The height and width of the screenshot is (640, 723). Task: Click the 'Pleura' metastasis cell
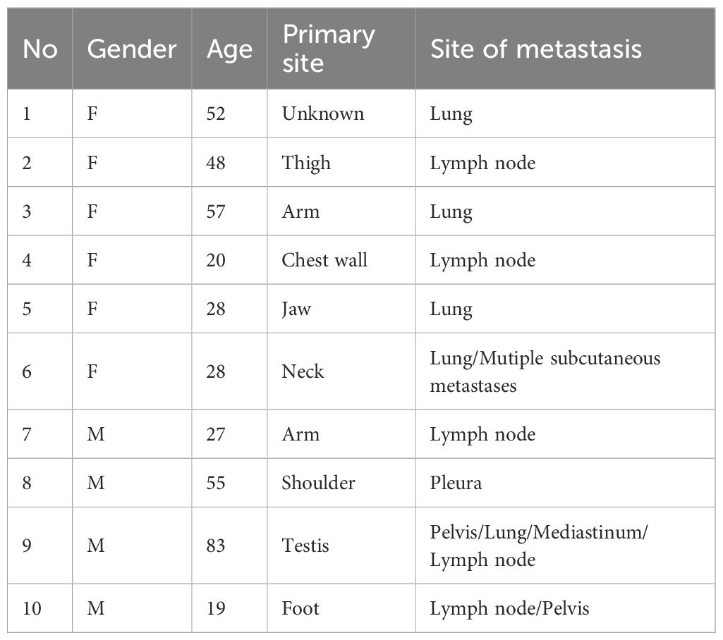[x=452, y=483]
